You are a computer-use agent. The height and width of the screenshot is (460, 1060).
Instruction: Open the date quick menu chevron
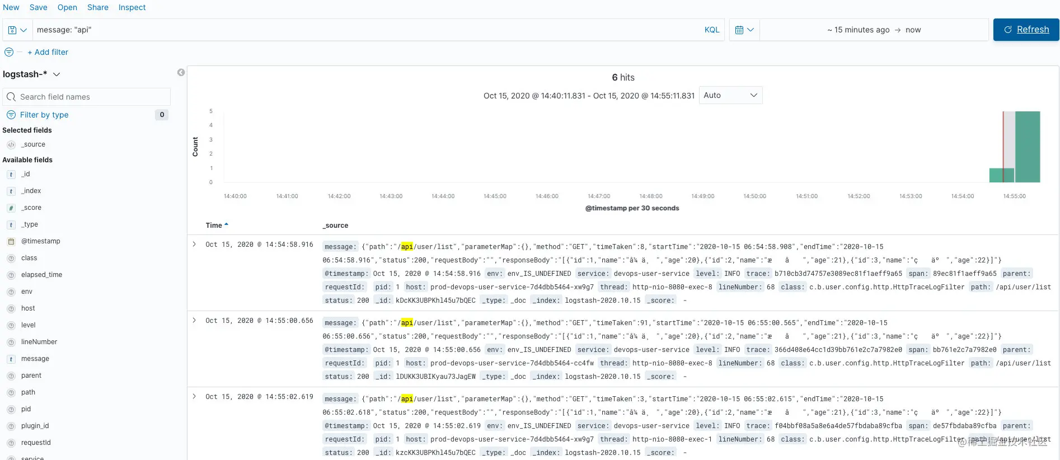pos(751,30)
